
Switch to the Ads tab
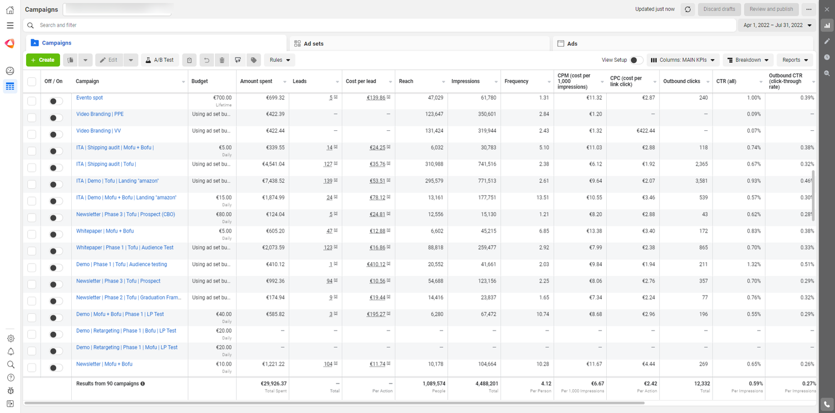[682, 43]
